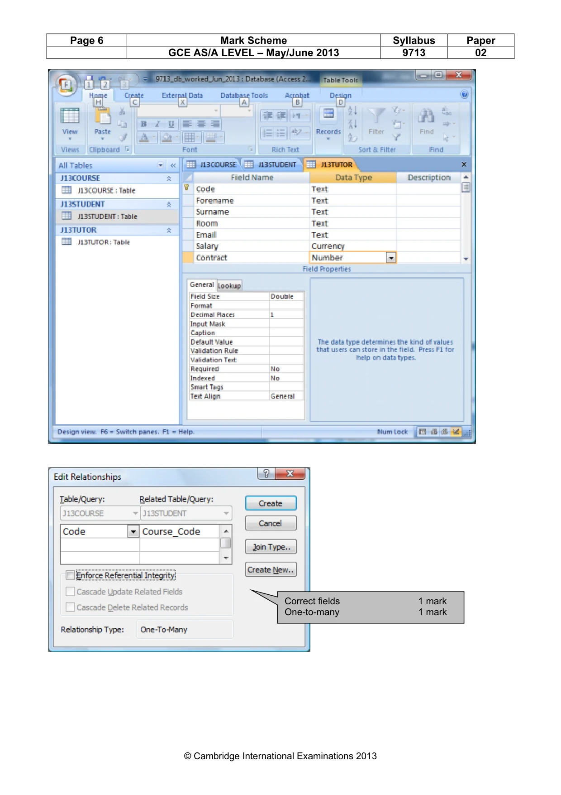This screenshot has height=795, width=561.
Task: Click the Design View icon in status bar
Action: (456, 432)
